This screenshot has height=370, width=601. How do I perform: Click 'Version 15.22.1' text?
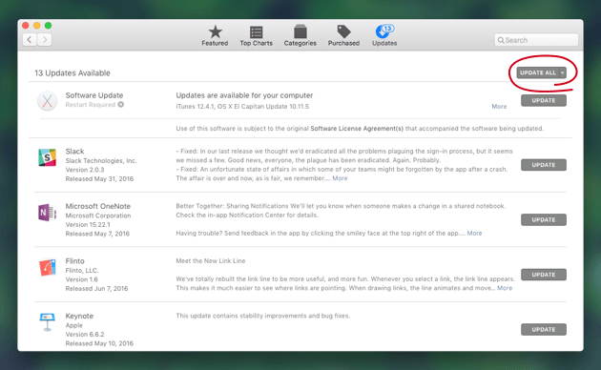(88, 225)
